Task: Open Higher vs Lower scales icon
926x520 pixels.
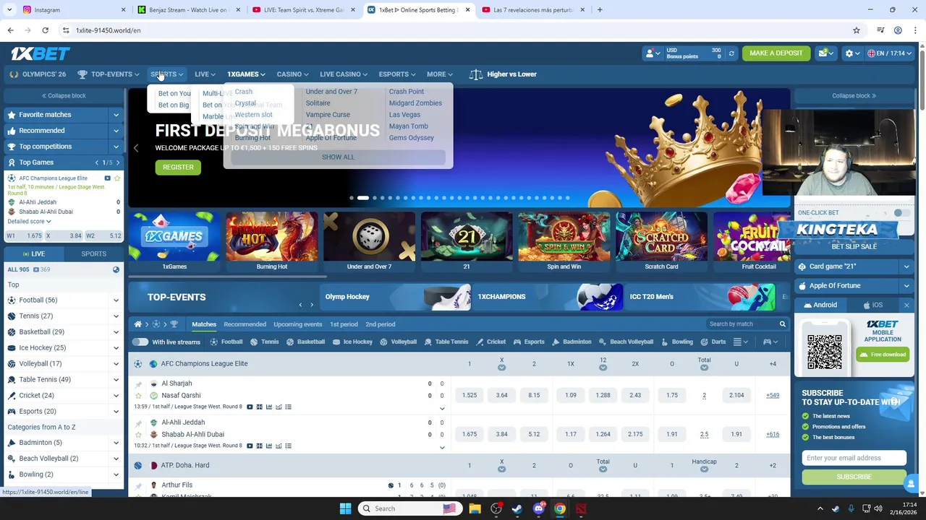Action: click(475, 74)
